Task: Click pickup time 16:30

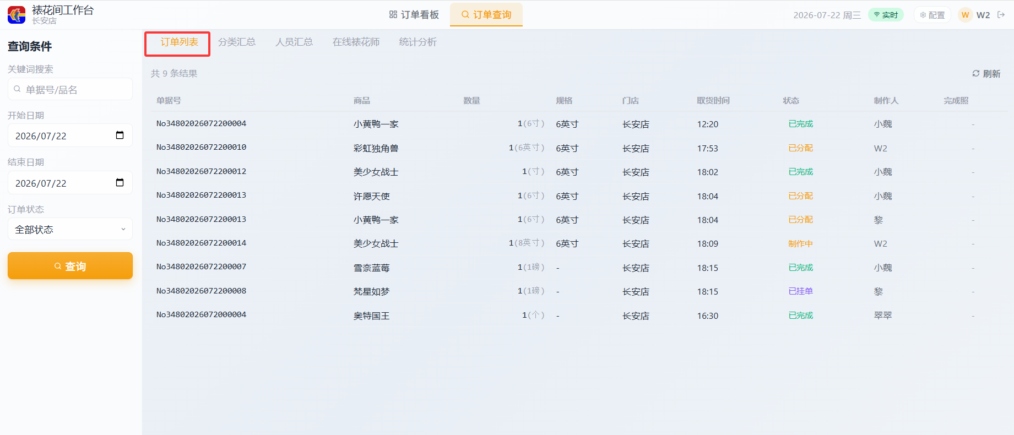Action: point(708,316)
